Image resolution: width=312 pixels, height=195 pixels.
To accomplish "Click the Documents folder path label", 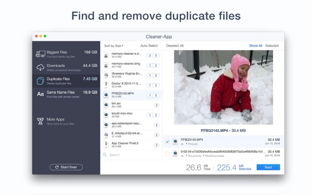I will [195, 156].
